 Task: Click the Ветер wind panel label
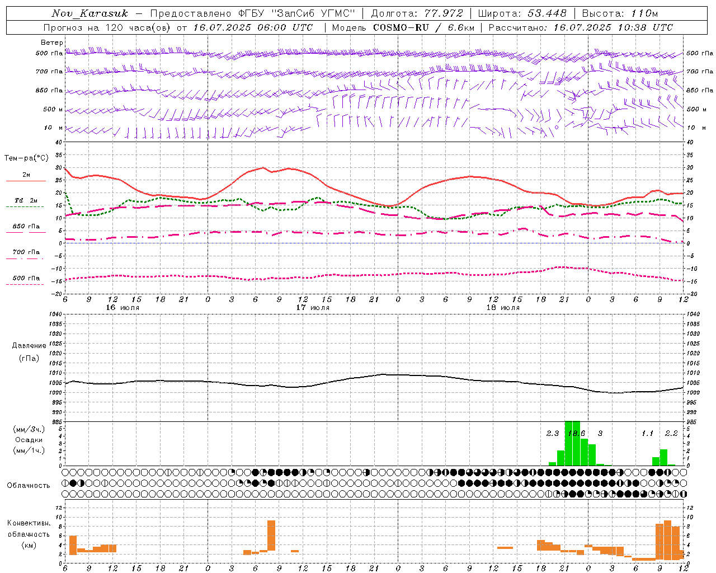pyautogui.click(x=52, y=43)
